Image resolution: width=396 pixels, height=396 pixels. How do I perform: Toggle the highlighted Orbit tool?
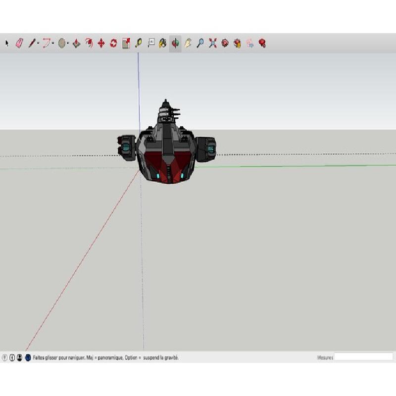pos(175,44)
